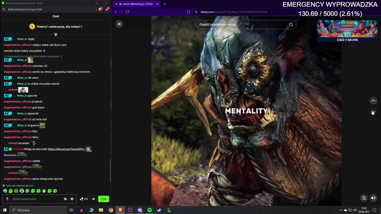Pick the fourth green emote with pink glasses
Viewport: 381px width, 214px height.
click(x=22, y=191)
